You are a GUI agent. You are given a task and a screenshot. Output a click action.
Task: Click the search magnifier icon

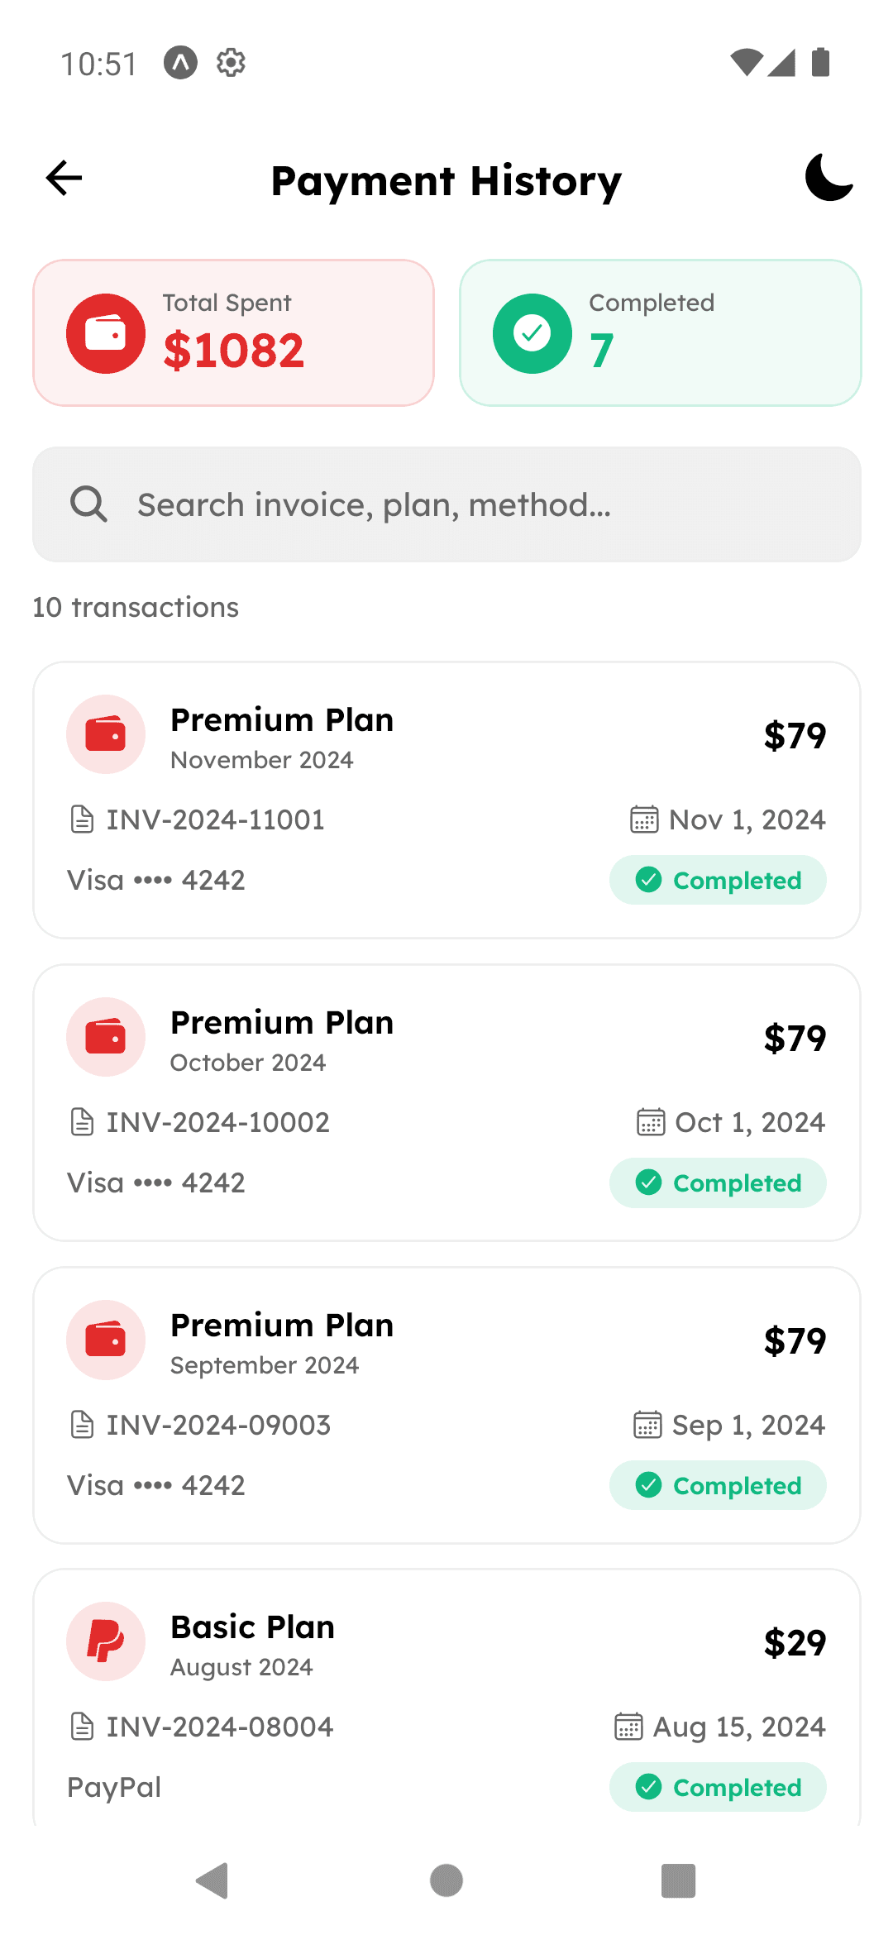pyautogui.click(x=88, y=504)
